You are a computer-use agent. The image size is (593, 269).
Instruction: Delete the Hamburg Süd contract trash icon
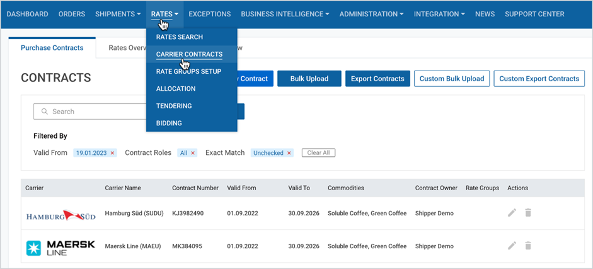[x=528, y=213]
